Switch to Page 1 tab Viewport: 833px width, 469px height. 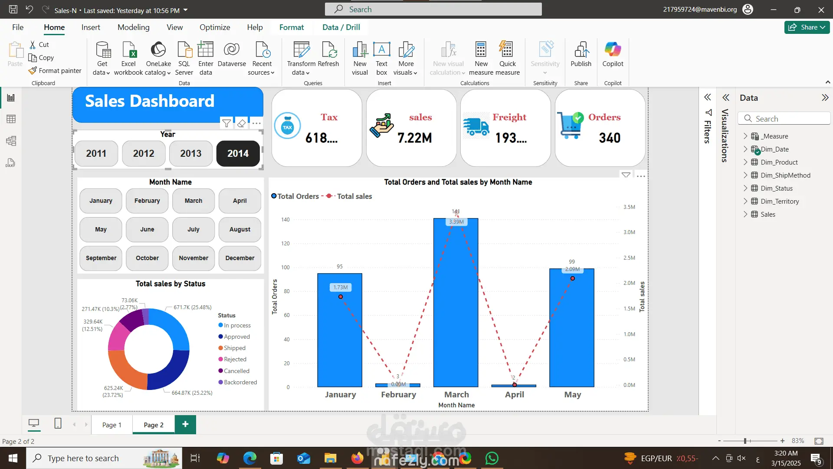tap(112, 425)
